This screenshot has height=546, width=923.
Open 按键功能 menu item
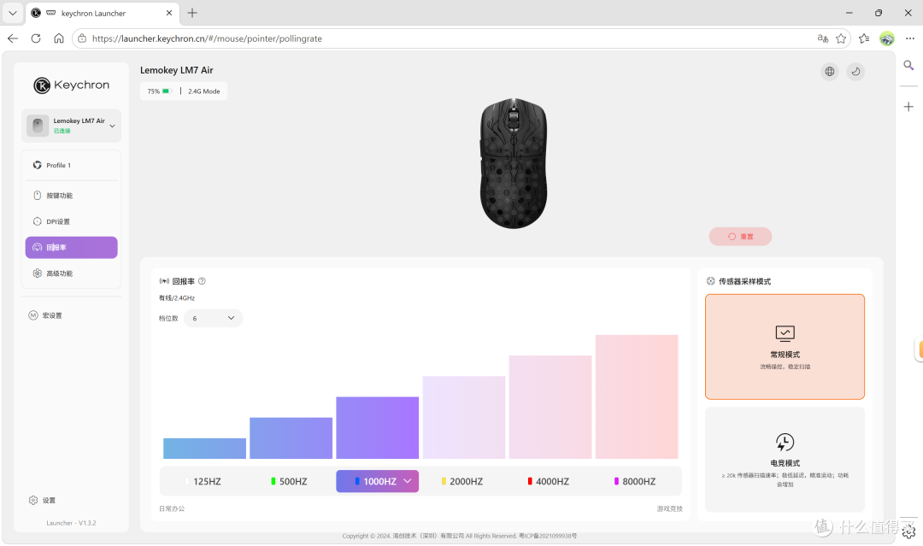[x=71, y=196]
